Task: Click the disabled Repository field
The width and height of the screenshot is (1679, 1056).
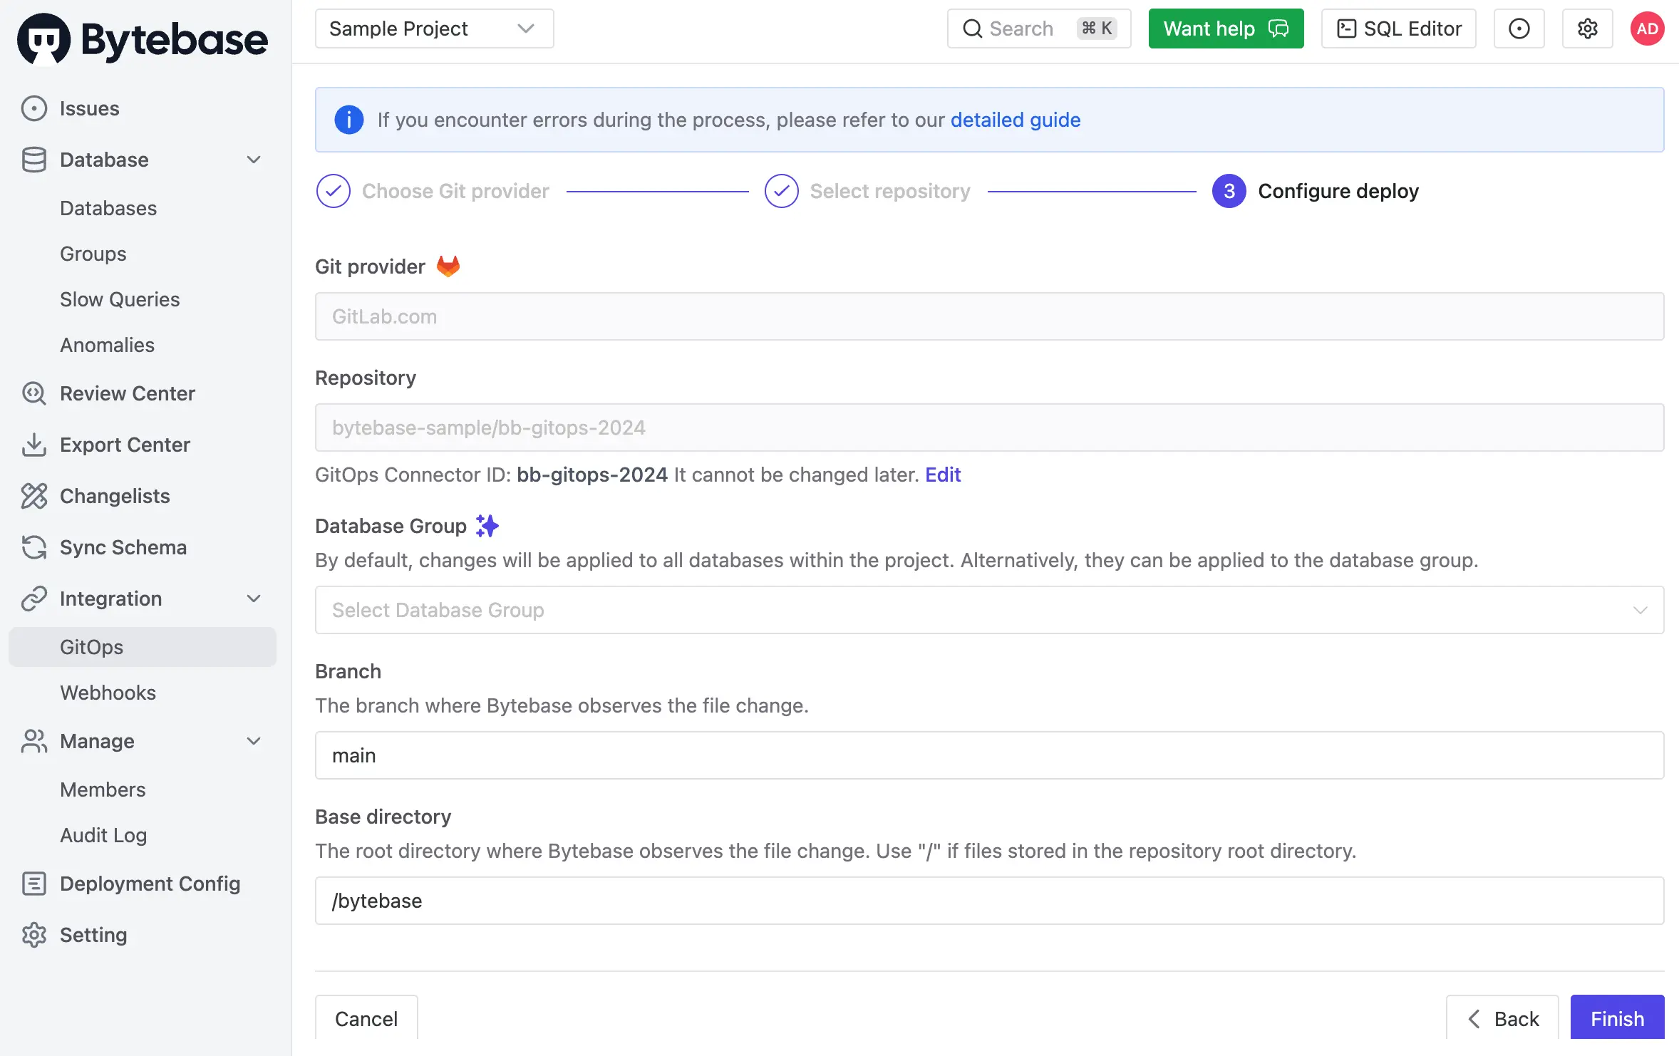Action: [x=989, y=428]
